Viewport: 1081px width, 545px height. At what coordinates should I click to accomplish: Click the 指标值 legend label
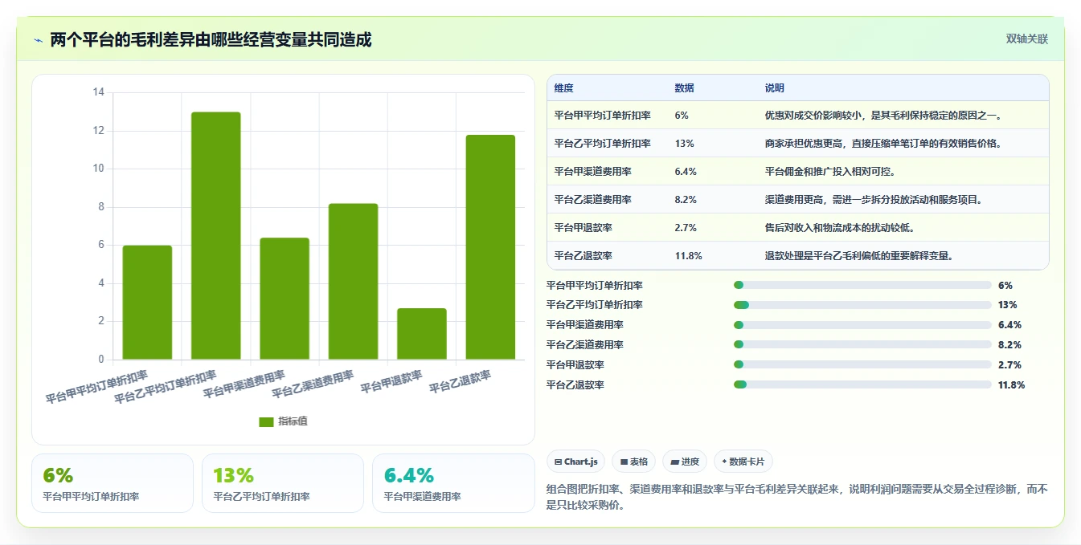coord(293,422)
